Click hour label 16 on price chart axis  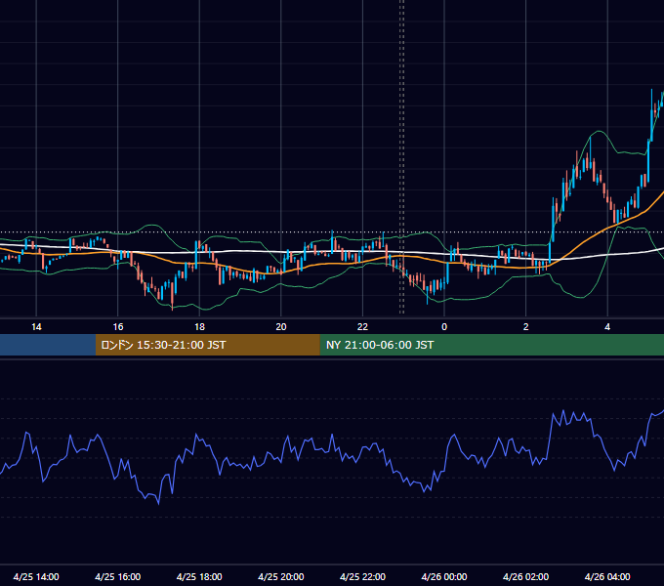118,327
